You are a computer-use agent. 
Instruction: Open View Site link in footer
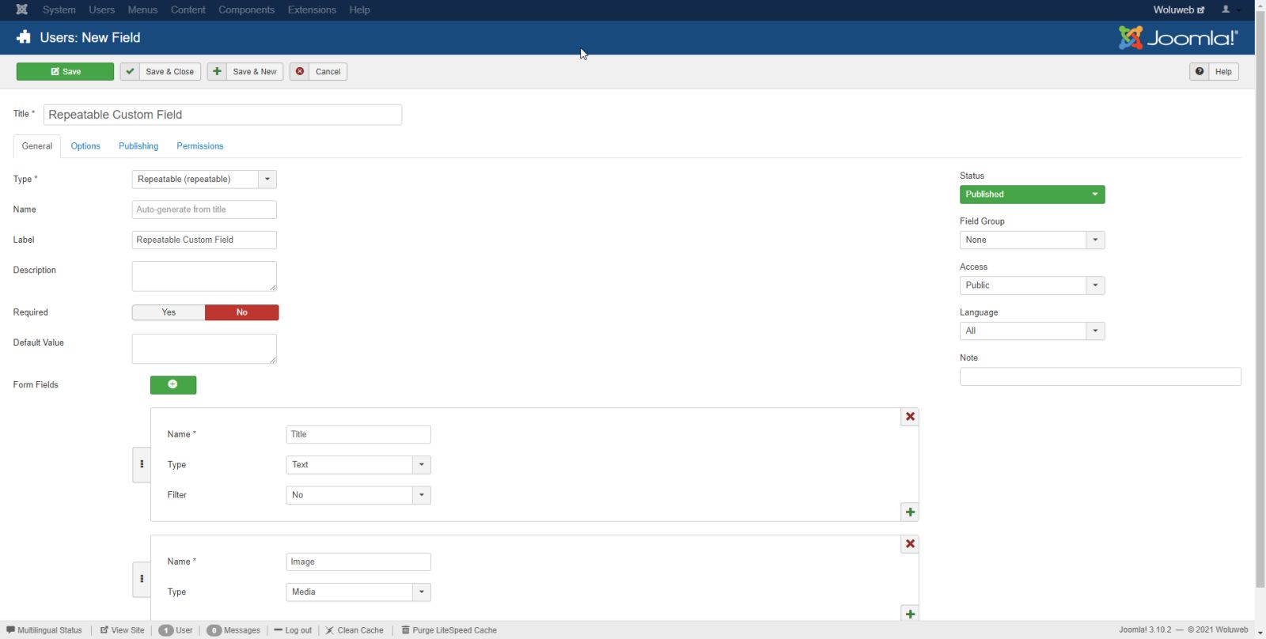pos(123,630)
